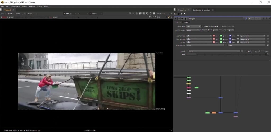Toggle the overscan stripes icon in viewer

point(137,13)
